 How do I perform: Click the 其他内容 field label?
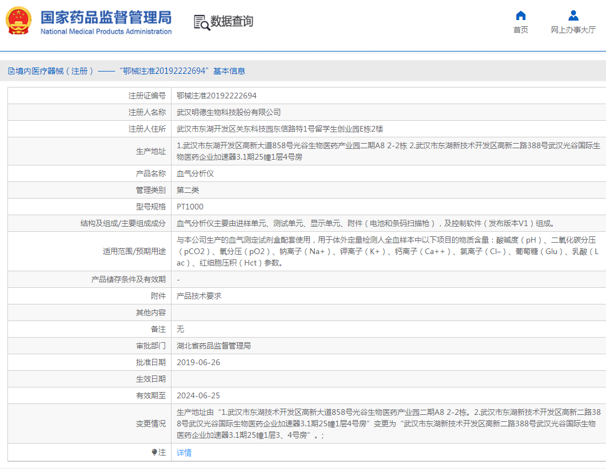point(151,313)
